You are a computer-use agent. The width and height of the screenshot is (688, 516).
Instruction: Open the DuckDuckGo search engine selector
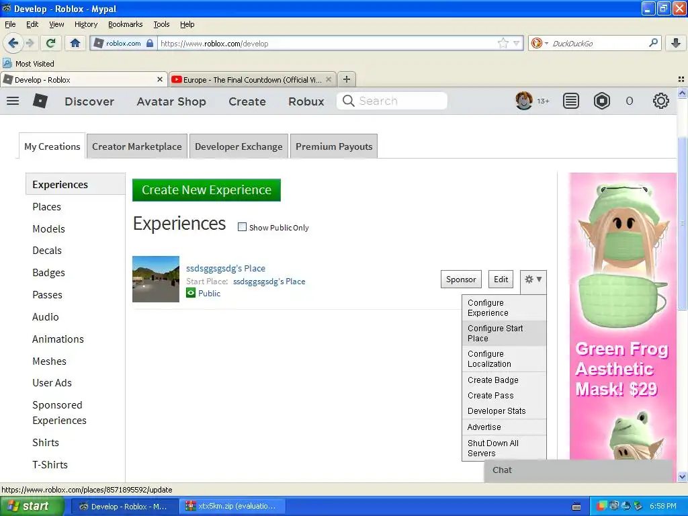(539, 43)
